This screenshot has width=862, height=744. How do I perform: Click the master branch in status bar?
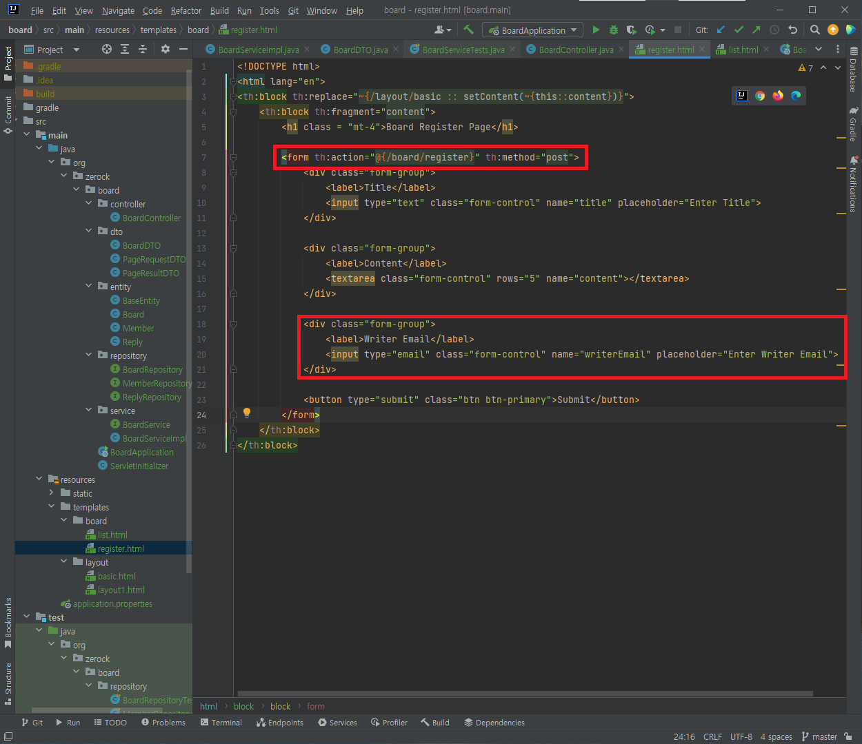pyautogui.click(x=819, y=736)
